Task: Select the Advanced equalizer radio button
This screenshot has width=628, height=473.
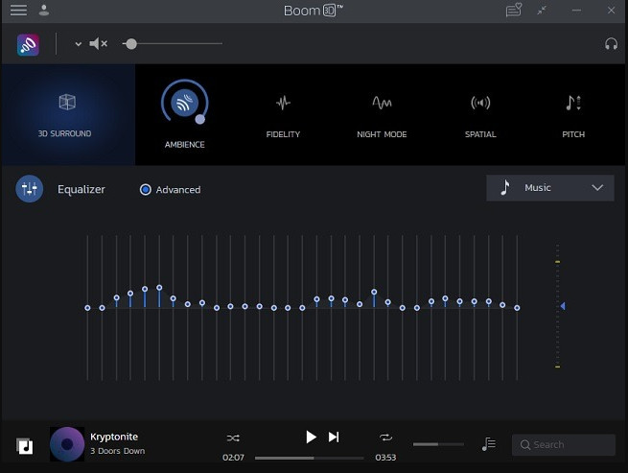Action: click(146, 190)
